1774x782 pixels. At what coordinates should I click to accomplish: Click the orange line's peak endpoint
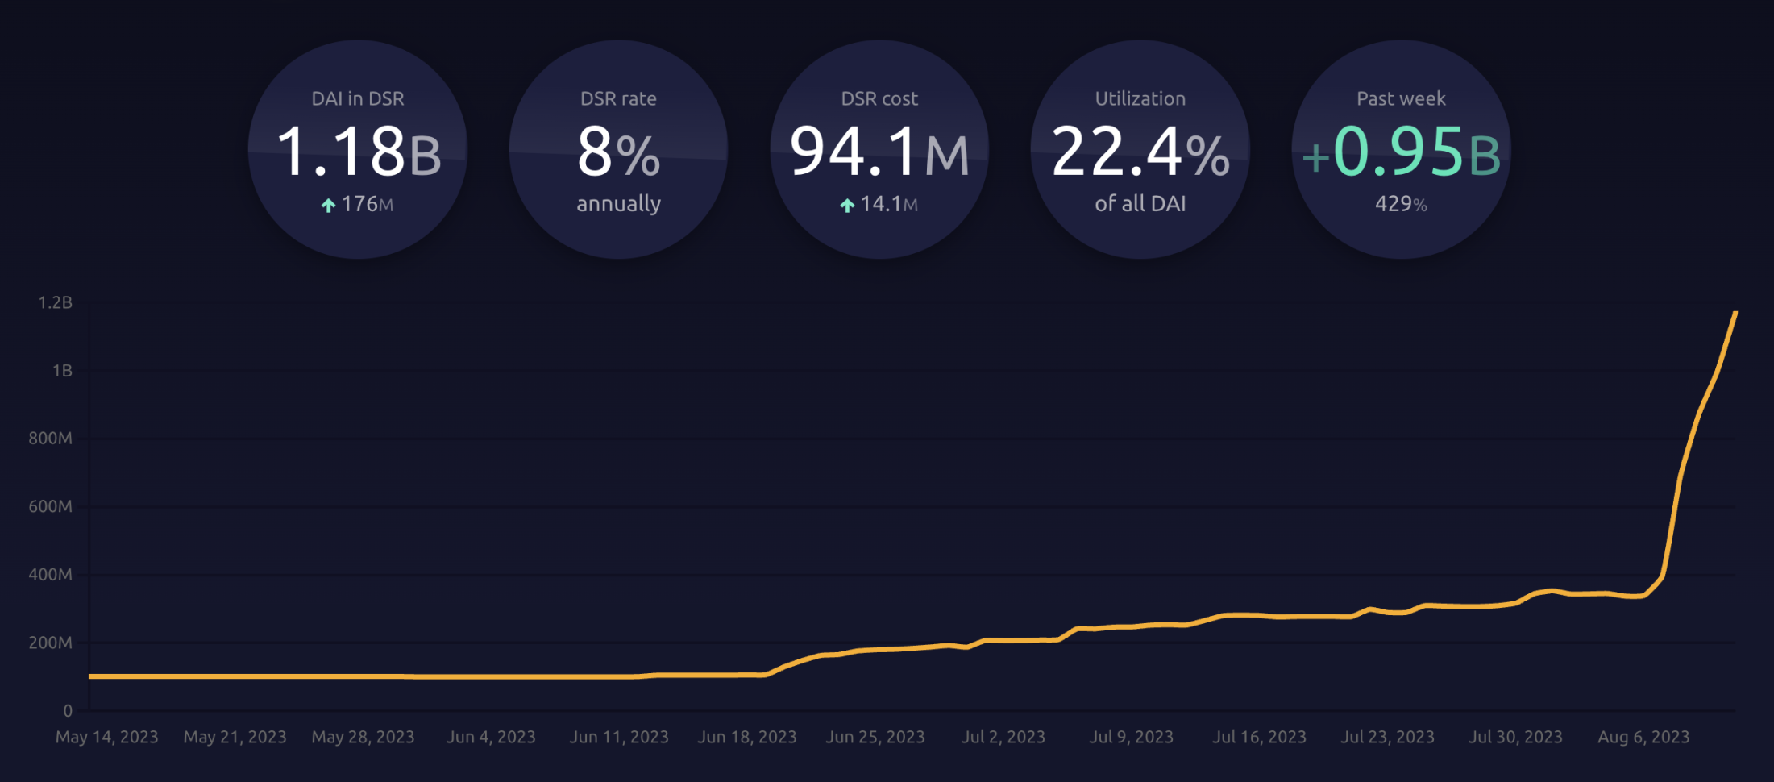pyautogui.click(x=1735, y=313)
